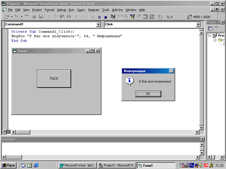Open the Diagram menu
Viewport: 226px width, 169px height.
click(94, 10)
